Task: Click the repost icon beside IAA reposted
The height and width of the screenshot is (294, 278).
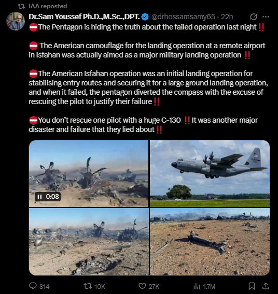Action: 21,6
